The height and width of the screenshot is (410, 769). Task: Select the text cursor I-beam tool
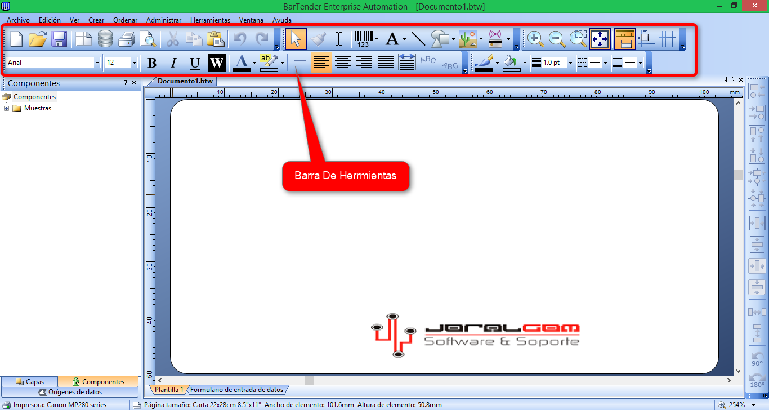coord(339,39)
